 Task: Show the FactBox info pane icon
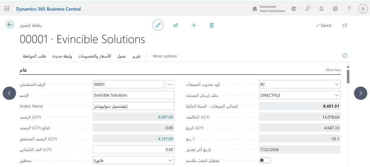(345, 56)
